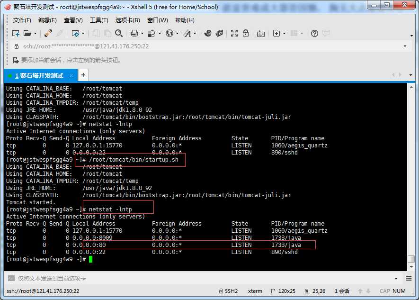Expand the Properties icon dropdown arrow

tap(83, 34)
